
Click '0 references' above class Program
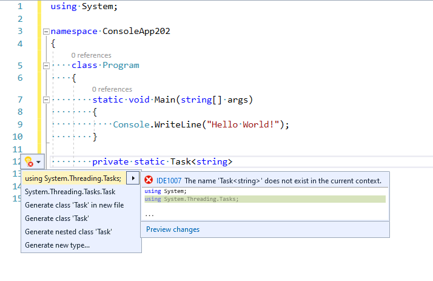coord(91,55)
